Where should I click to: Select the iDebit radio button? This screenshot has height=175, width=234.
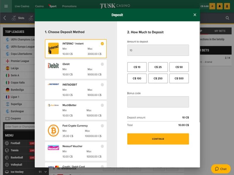[102, 64]
